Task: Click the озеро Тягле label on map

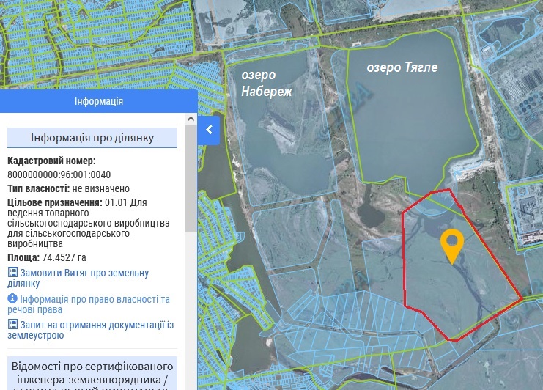Action: tap(402, 67)
